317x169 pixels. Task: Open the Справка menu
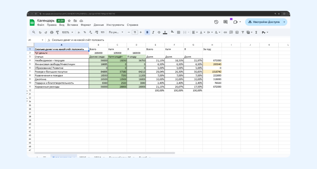click(x=132, y=25)
